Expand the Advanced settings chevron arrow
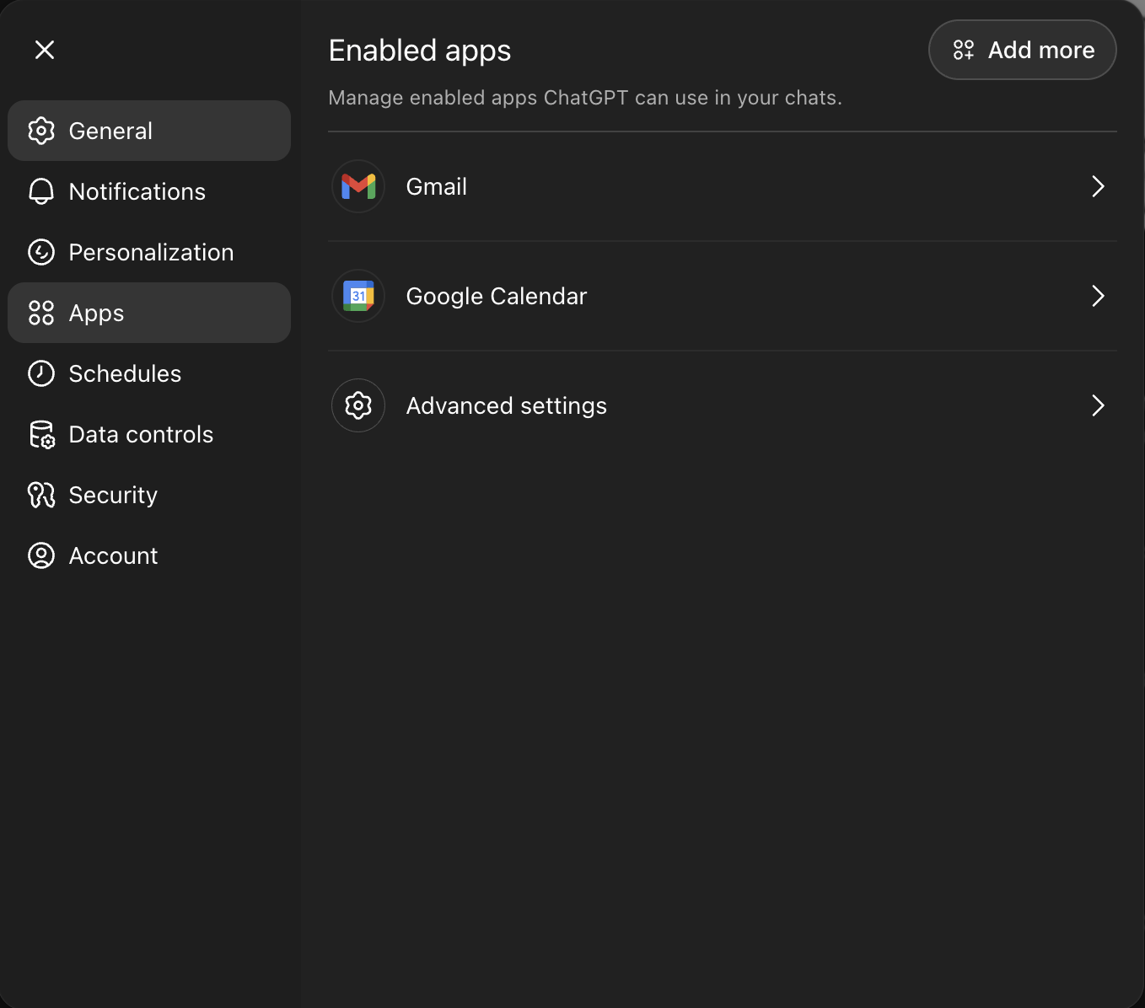Viewport: 1145px width, 1008px height. pyautogui.click(x=1098, y=405)
